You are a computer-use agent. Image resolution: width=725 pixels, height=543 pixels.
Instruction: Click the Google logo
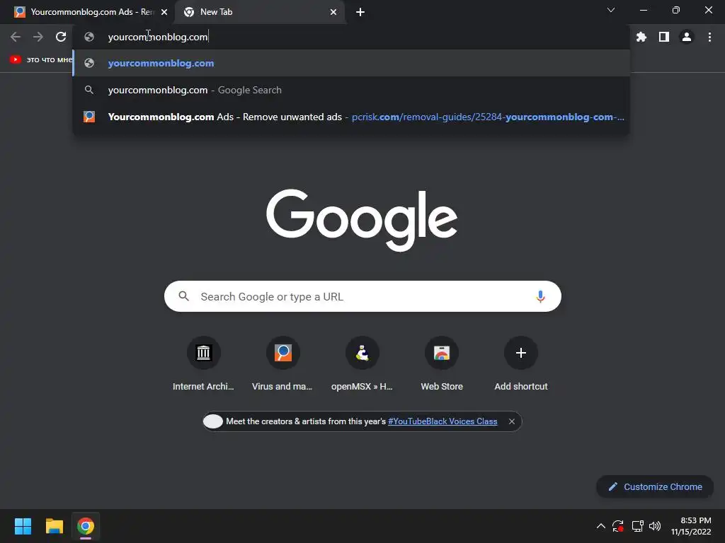pyautogui.click(x=362, y=220)
